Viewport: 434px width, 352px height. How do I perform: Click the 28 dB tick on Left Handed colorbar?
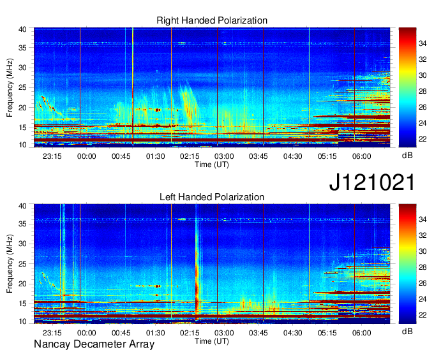tap(423, 267)
